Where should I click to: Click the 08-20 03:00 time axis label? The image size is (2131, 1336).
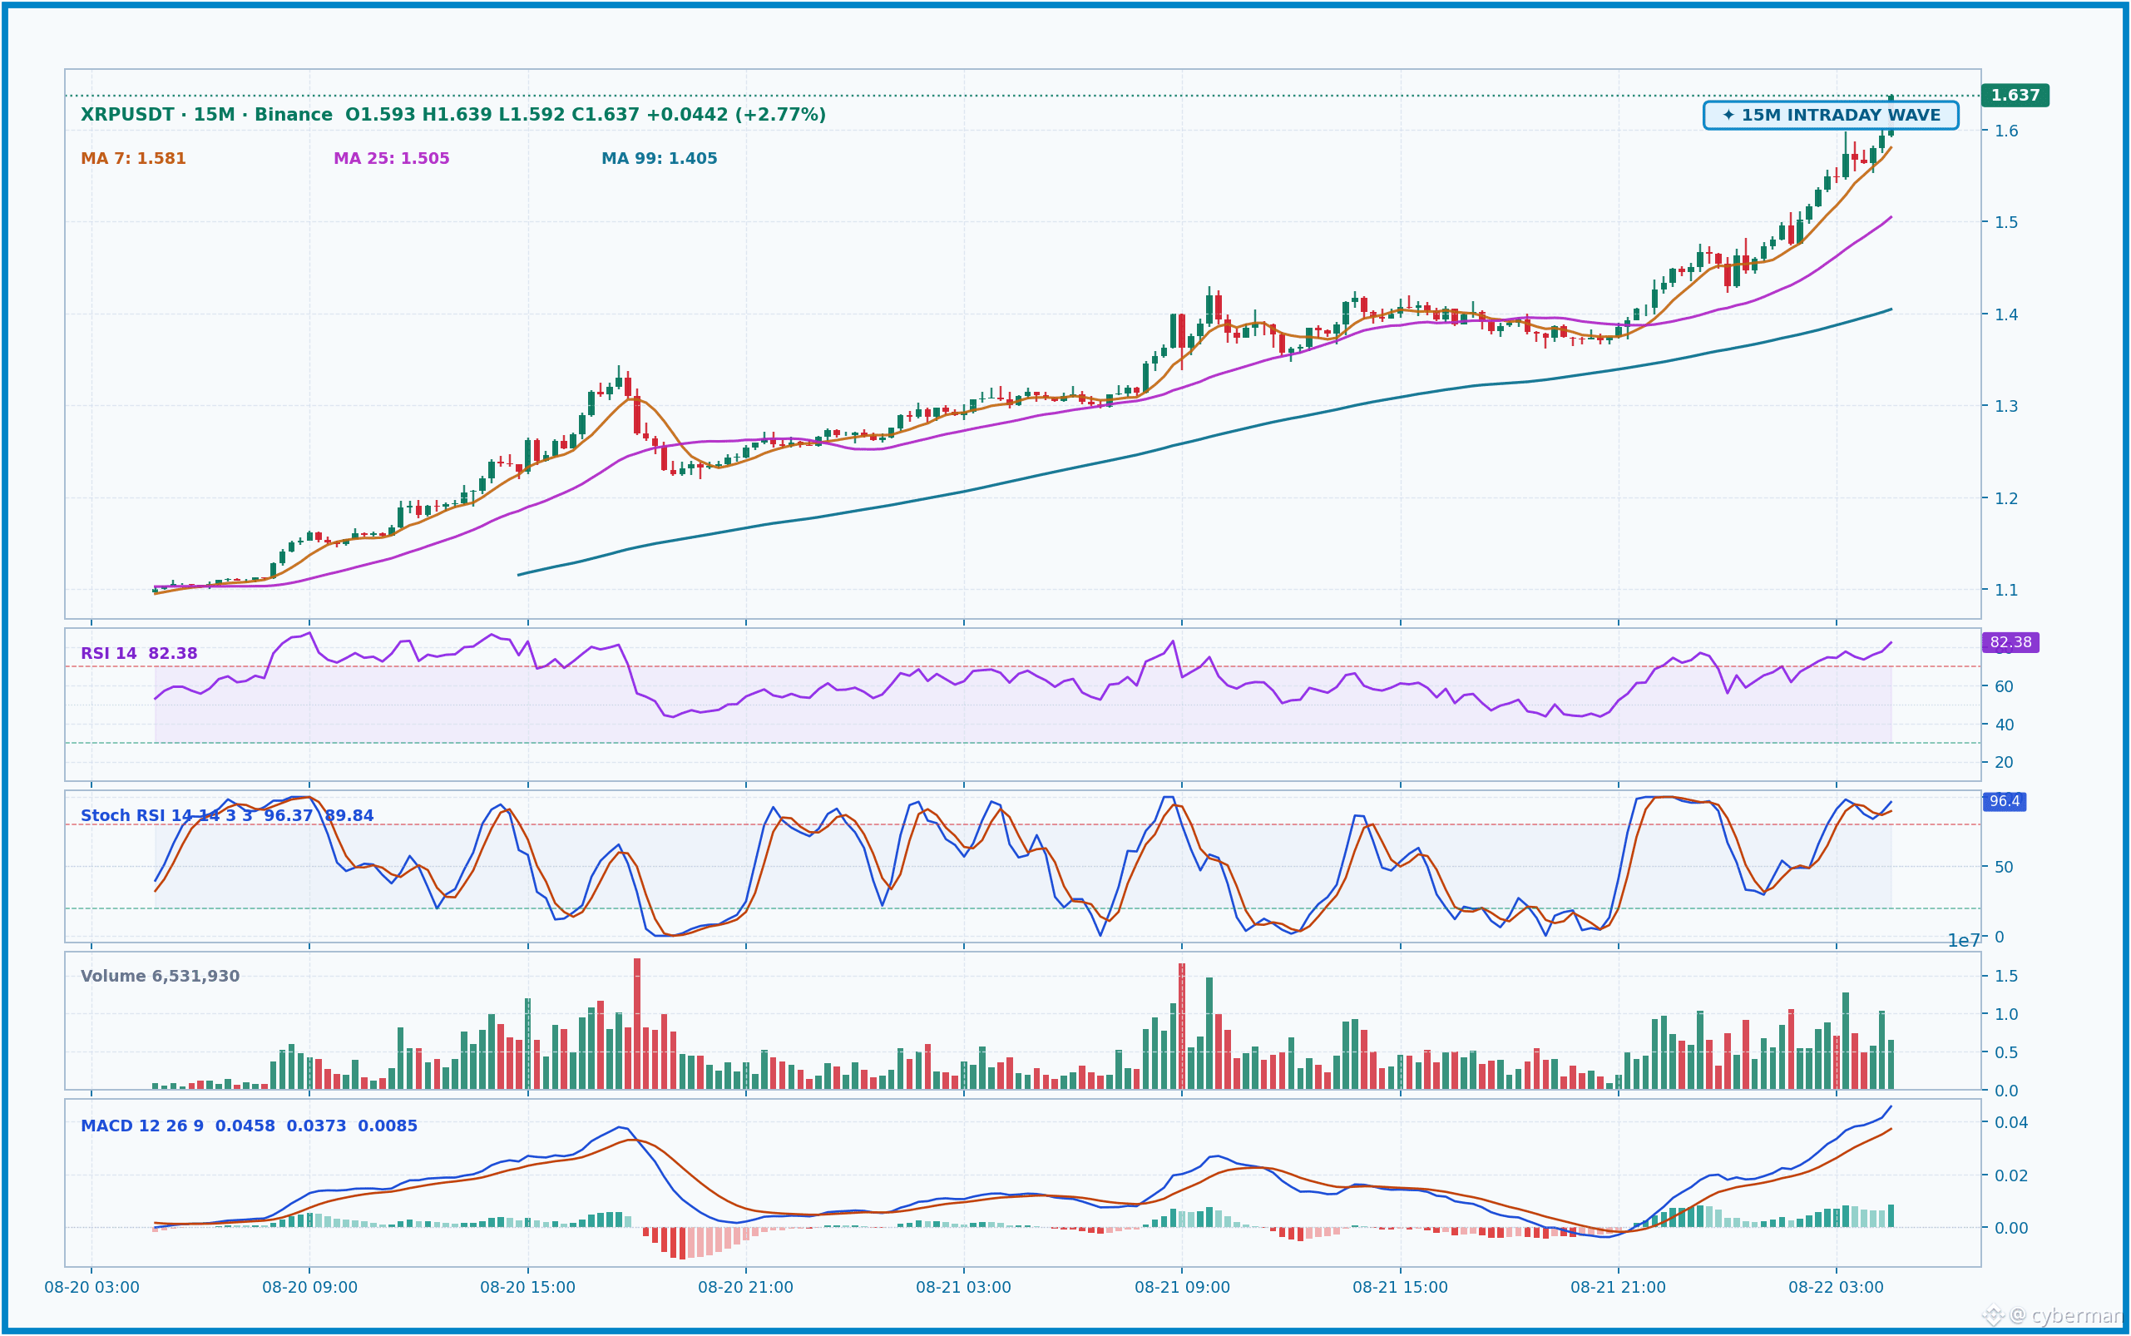pyautogui.click(x=91, y=1289)
